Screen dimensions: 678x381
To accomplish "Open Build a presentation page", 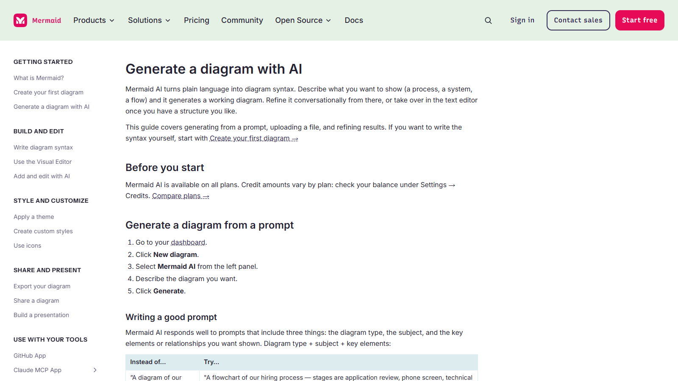I will [x=41, y=315].
